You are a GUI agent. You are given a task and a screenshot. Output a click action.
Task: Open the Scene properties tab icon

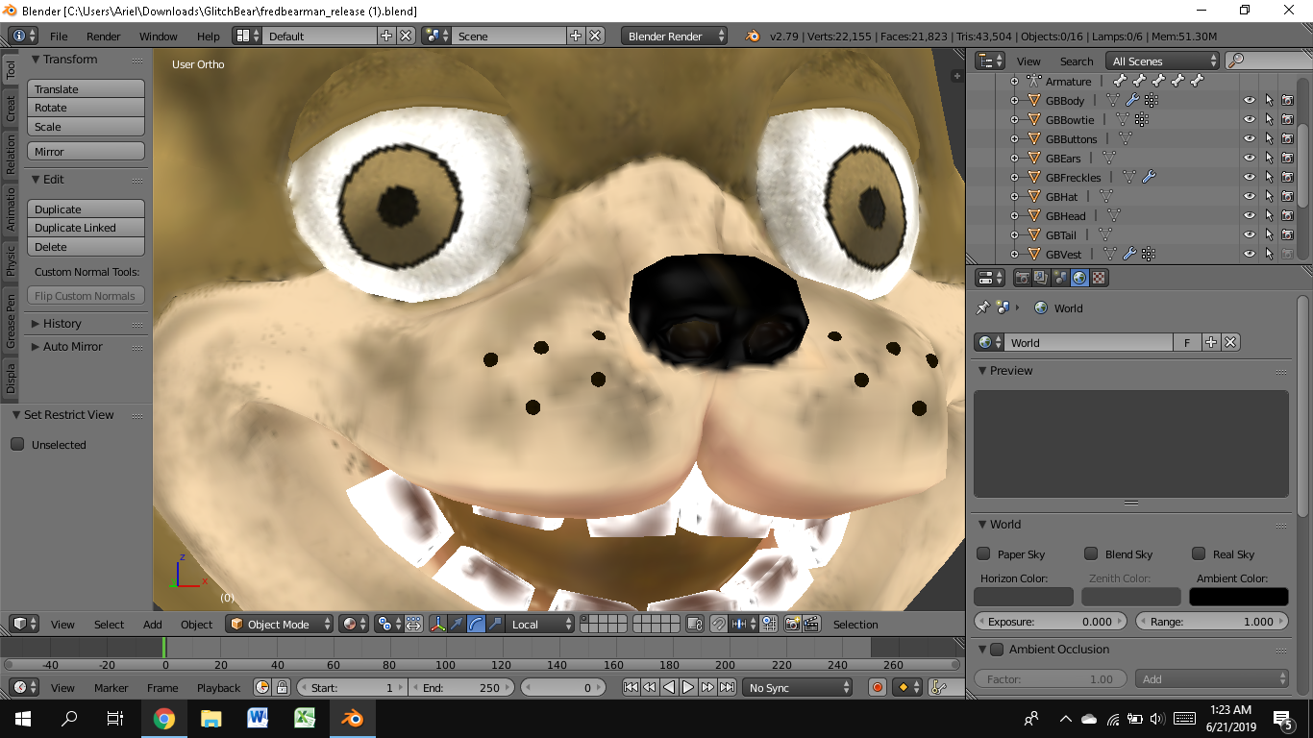(x=1060, y=278)
